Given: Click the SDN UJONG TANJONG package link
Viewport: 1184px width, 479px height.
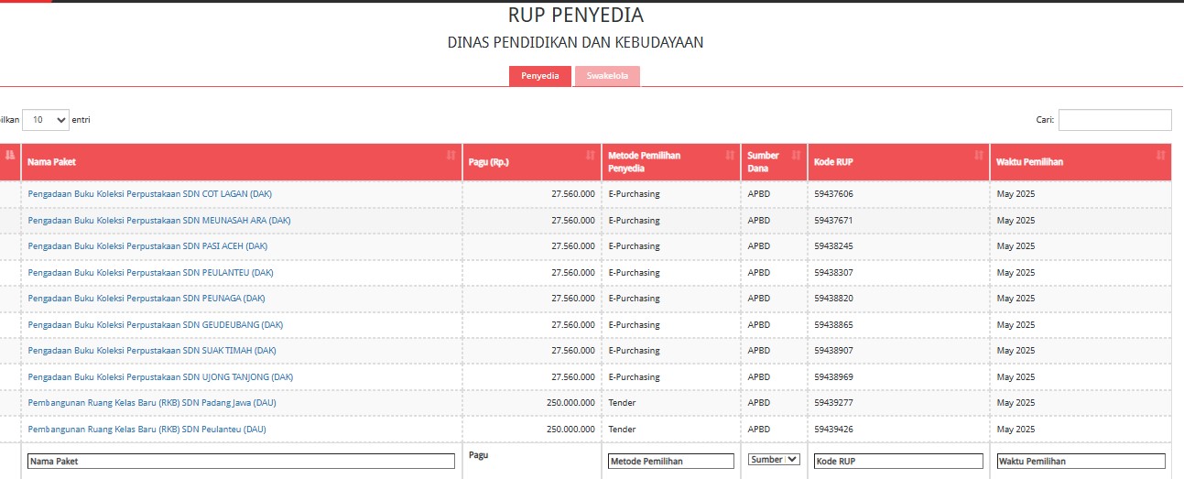Looking at the screenshot, I should (160, 377).
